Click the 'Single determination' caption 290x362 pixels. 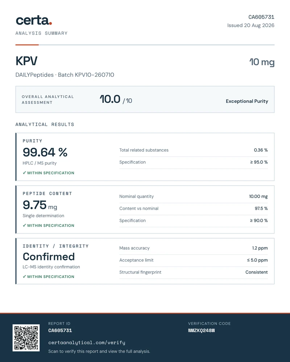pyautogui.click(x=43, y=216)
